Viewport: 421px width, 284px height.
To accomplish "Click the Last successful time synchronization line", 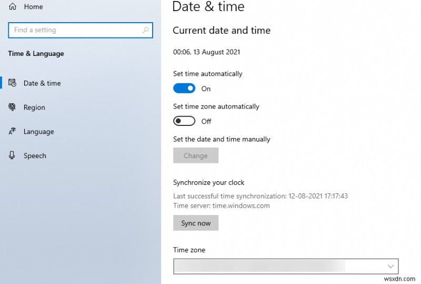I will tap(260, 196).
